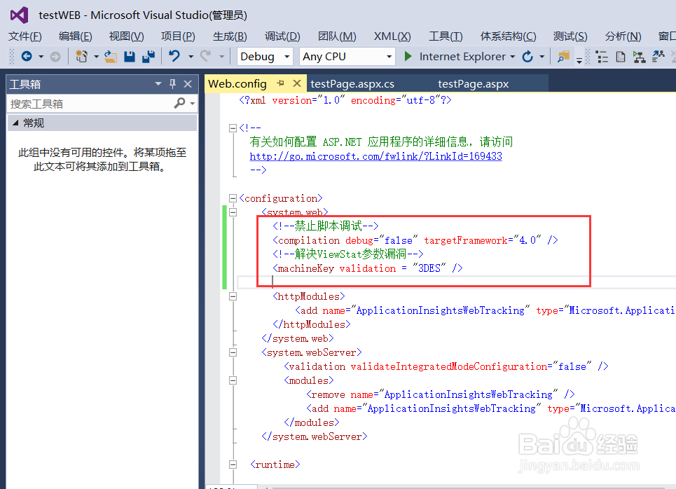Collapse the configuration element in Web.config
Screen dimensions: 676x489
tap(232, 198)
